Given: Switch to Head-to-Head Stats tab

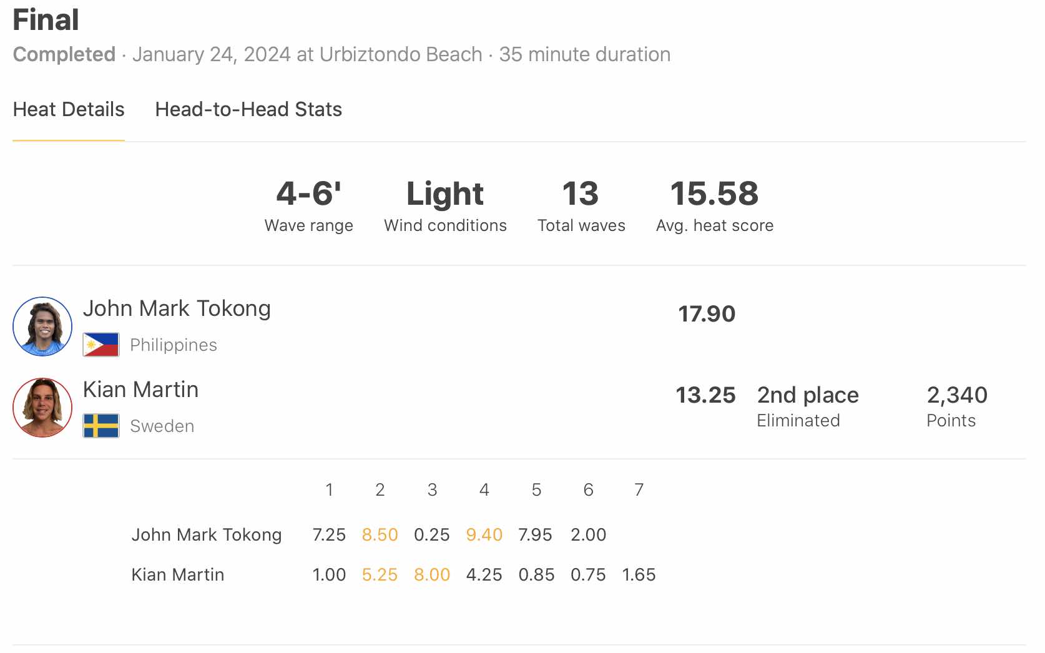Looking at the screenshot, I should (x=248, y=110).
